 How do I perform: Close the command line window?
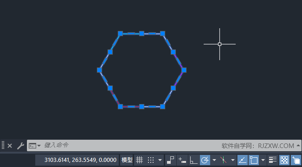coord(10,146)
